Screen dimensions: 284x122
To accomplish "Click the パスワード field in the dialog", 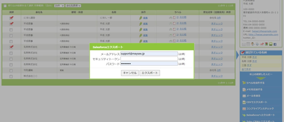I will [x=149, y=63].
